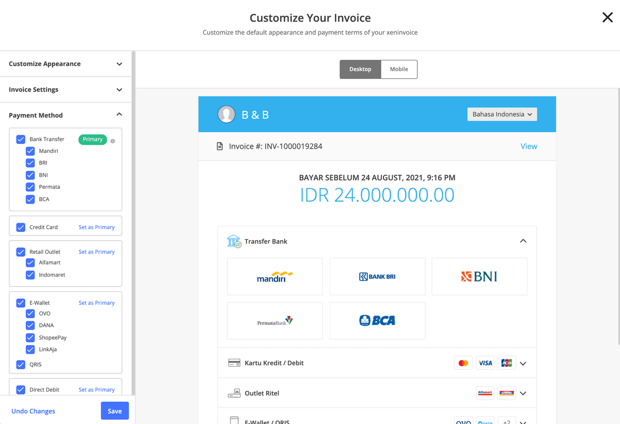Click the Invoice #: INV-1000019284 text
Image resolution: width=620 pixels, height=424 pixels.
275,146
